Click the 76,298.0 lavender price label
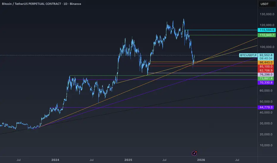The image size is (277, 163). (x=266, y=75)
